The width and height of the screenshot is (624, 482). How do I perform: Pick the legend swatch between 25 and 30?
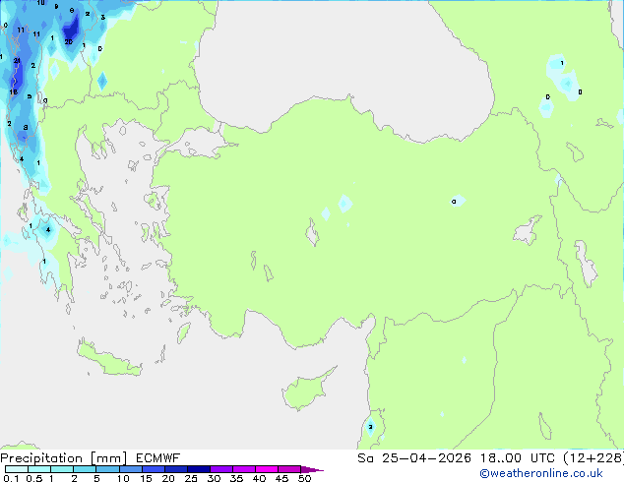pos(198,469)
